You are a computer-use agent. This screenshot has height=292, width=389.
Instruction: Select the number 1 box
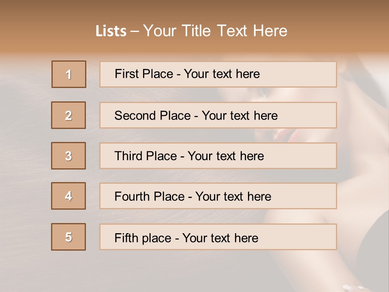[69, 74]
